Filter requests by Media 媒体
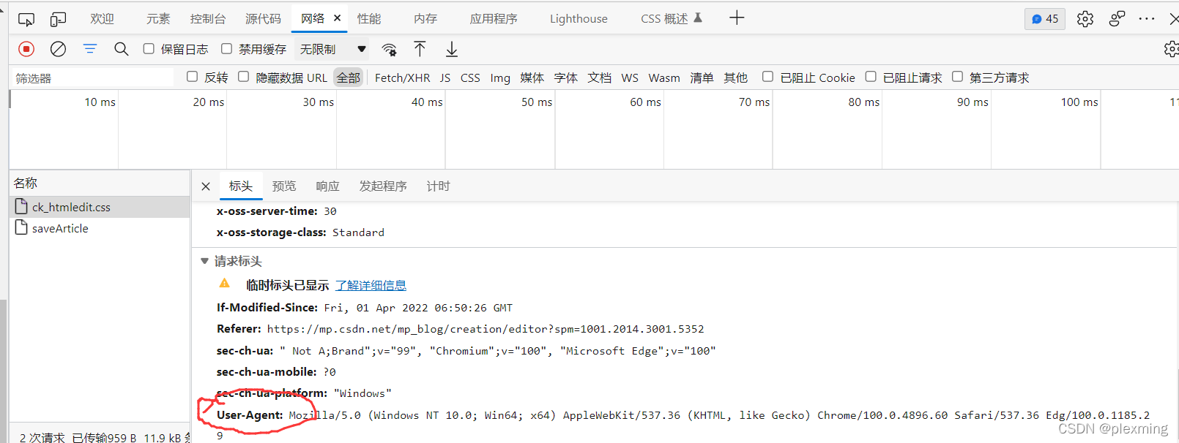This screenshot has width=1179, height=443. pyautogui.click(x=532, y=77)
